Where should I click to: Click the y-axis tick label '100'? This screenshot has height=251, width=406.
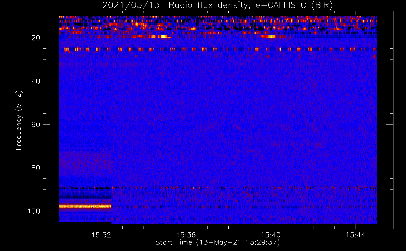[34, 211]
